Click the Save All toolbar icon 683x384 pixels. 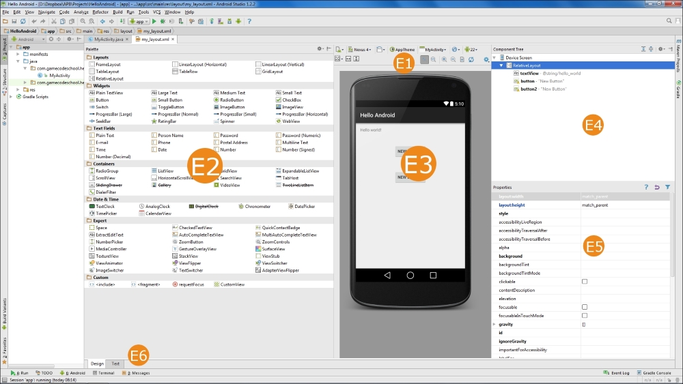[x=14, y=21]
